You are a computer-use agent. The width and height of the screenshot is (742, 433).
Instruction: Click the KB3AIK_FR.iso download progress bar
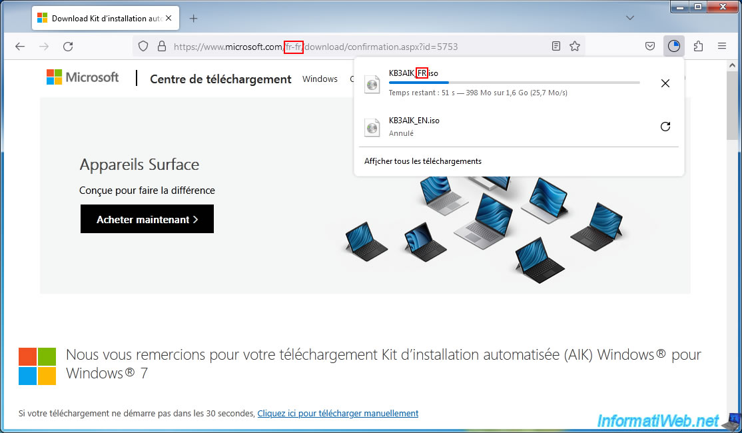pyautogui.click(x=514, y=83)
